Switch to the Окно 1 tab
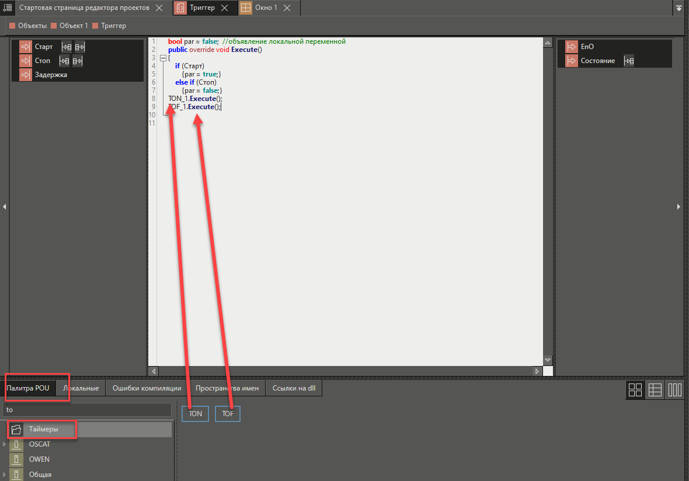689x481 pixels. [266, 8]
